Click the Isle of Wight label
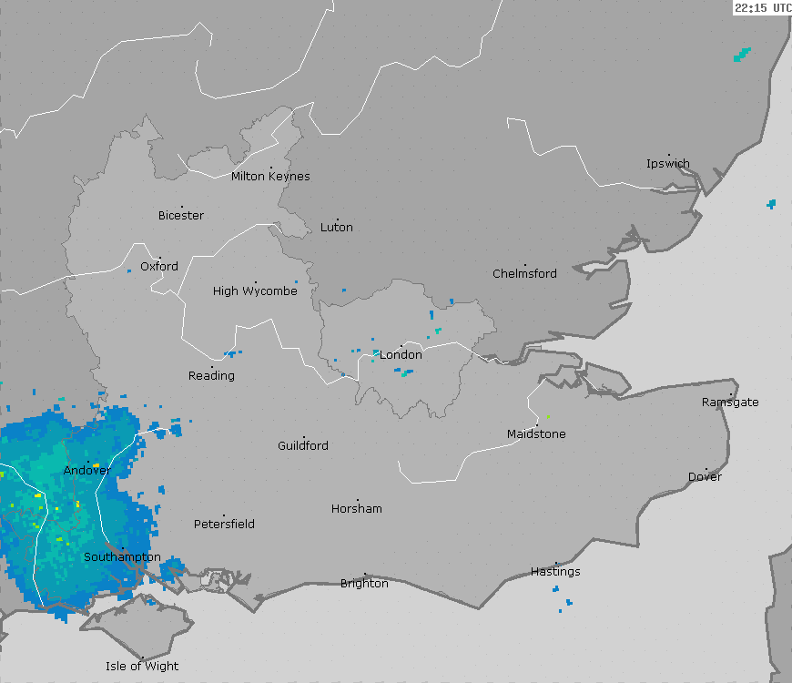792x683 pixels. (142, 666)
